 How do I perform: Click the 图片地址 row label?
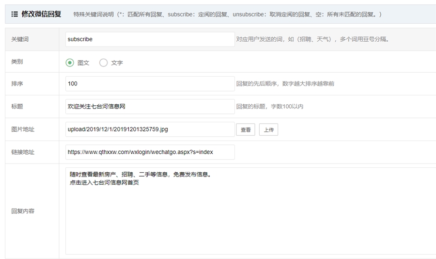23,129
